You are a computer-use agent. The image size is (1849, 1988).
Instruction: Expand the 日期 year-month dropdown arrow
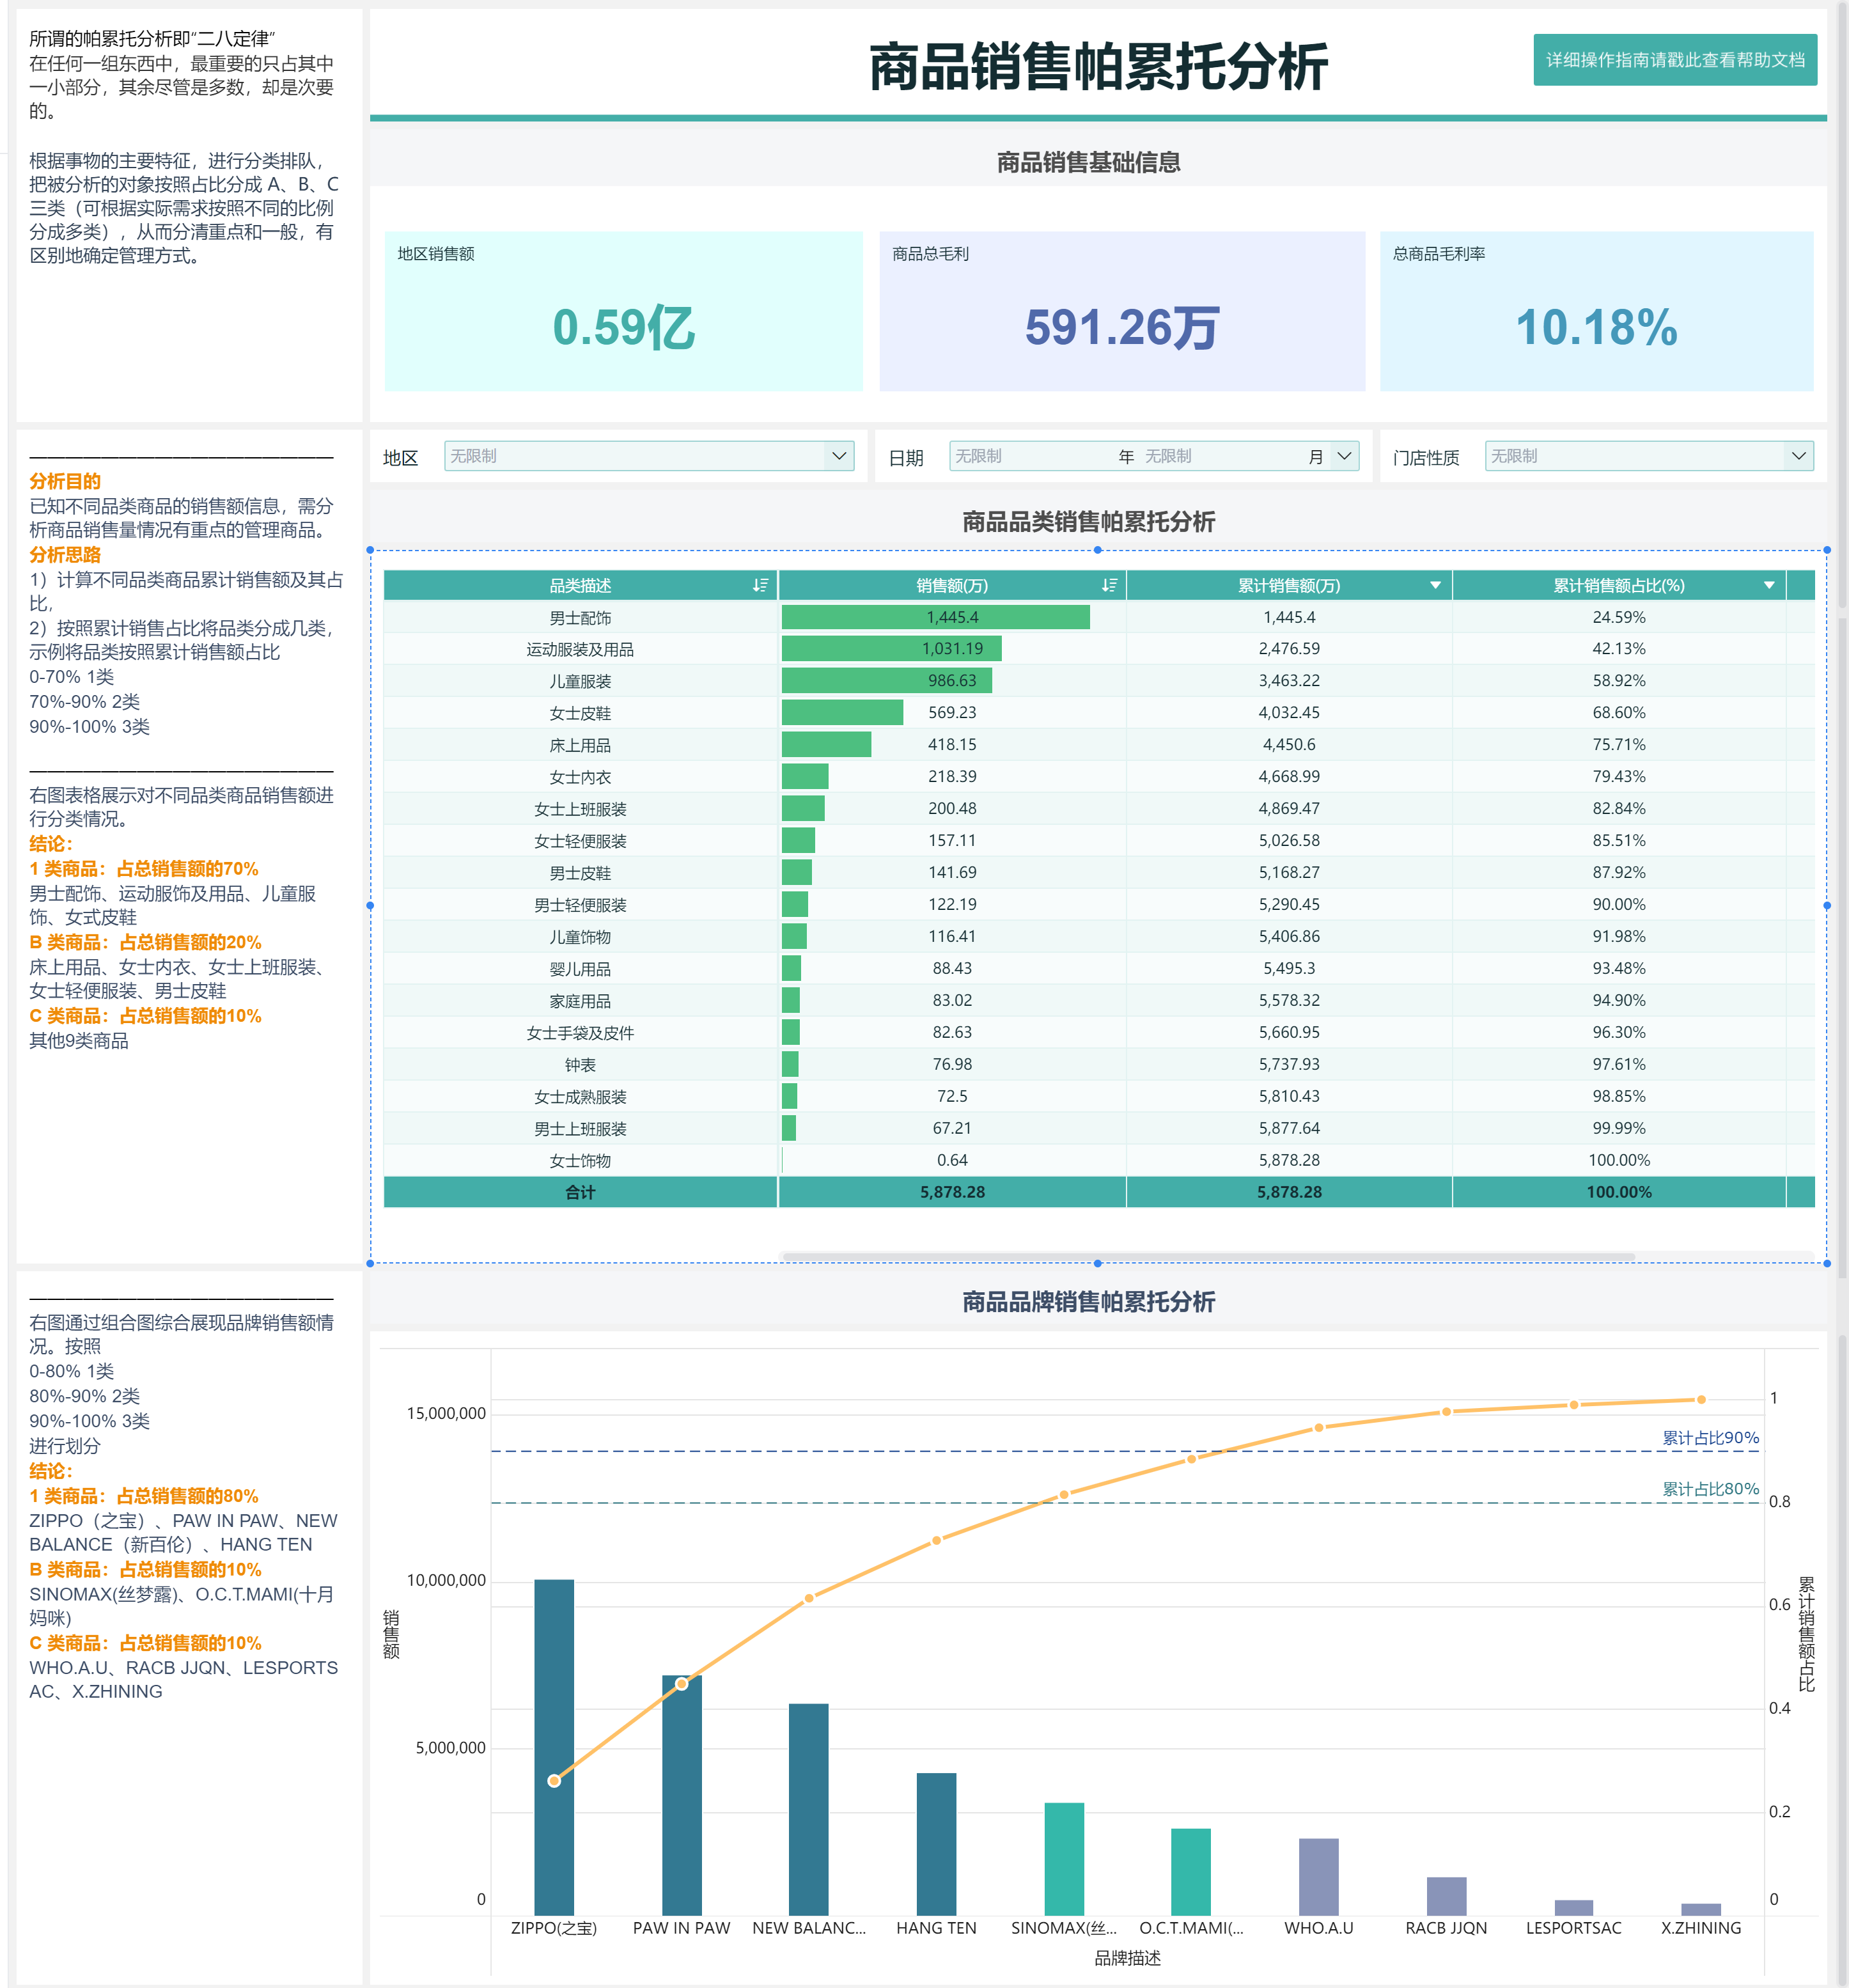pos(1345,456)
